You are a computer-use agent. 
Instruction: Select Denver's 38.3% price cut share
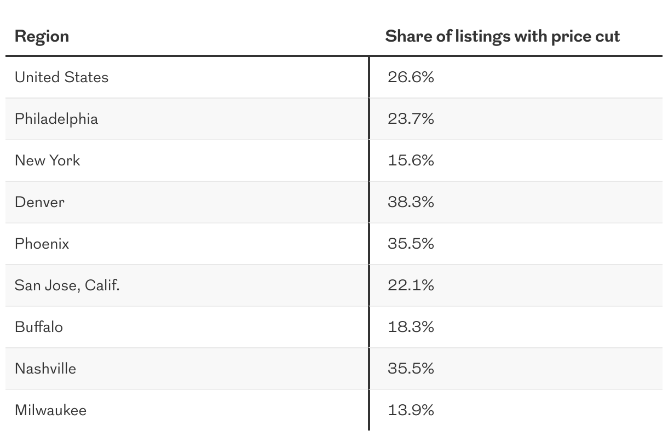coord(411,202)
